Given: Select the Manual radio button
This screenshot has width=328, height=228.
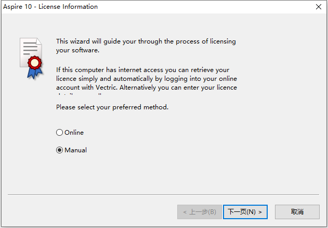Looking at the screenshot, I should click(59, 150).
